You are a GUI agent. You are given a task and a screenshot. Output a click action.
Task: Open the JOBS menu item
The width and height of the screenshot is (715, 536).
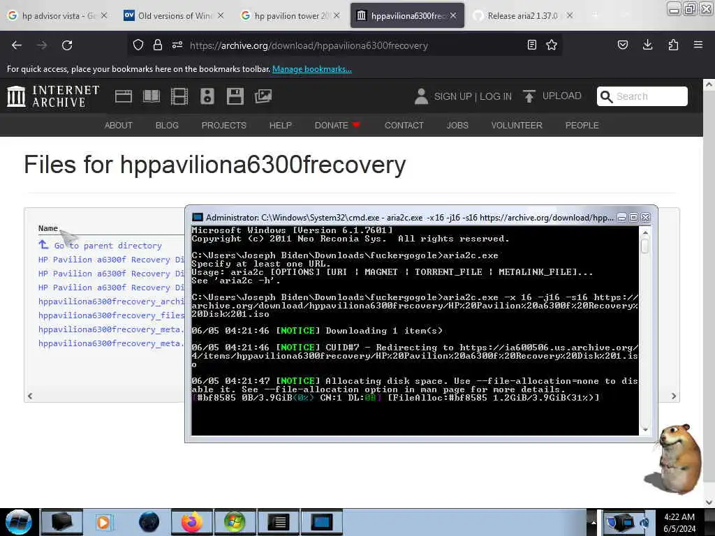click(457, 126)
